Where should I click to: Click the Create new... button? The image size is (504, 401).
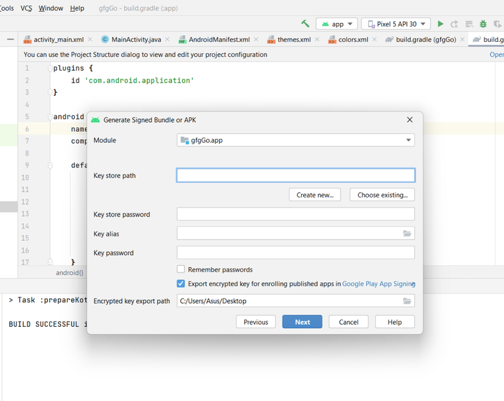pos(315,195)
